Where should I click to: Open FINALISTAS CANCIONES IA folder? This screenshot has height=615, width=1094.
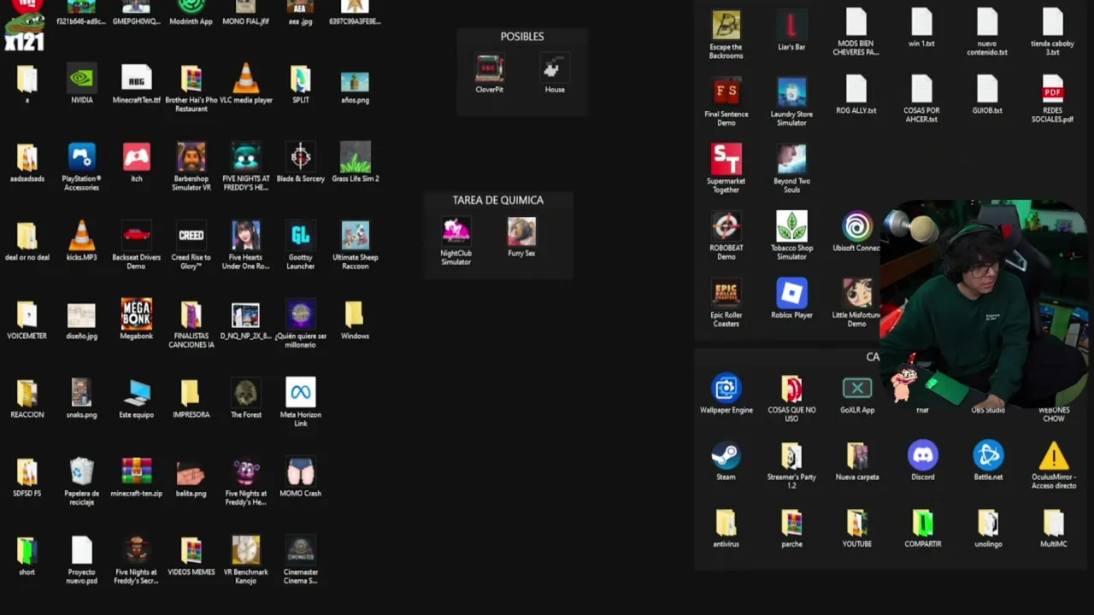(x=191, y=315)
